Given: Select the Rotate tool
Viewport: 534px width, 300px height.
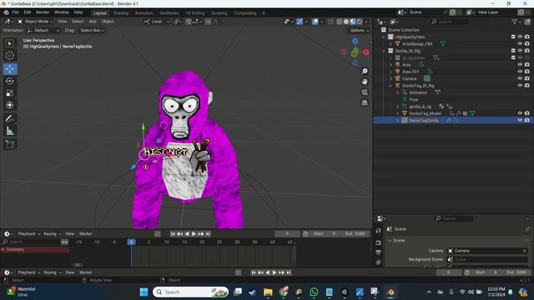Looking at the screenshot, I should [x=10, y=81].
